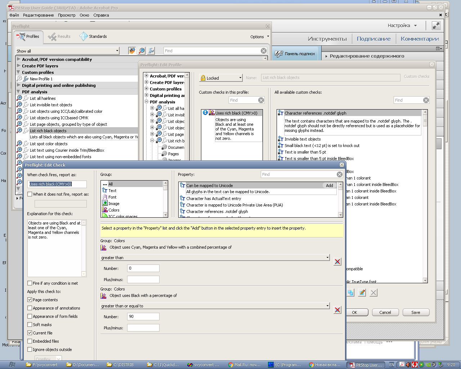The height and width of the screenshot is (369, 461).
Task: Select the Colors group icon
Action: tap(105, 210)
